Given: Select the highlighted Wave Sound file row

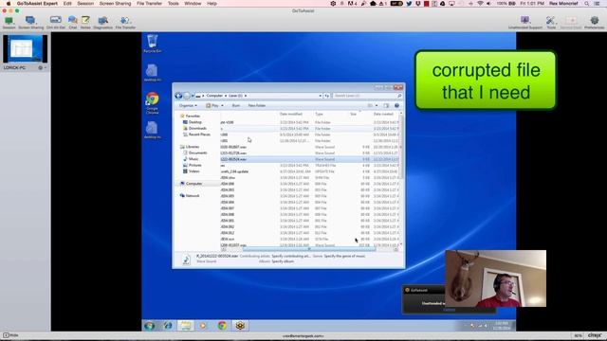Looking at the screenshot, I should tap(310, 159).
